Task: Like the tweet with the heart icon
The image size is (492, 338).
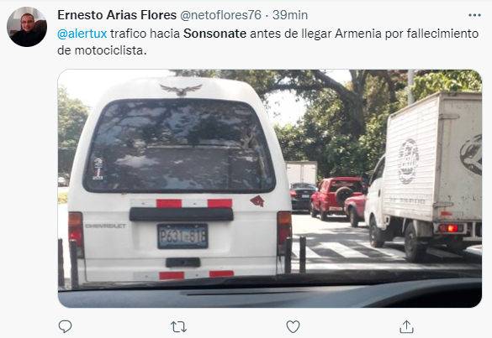Action: point(293,327)
